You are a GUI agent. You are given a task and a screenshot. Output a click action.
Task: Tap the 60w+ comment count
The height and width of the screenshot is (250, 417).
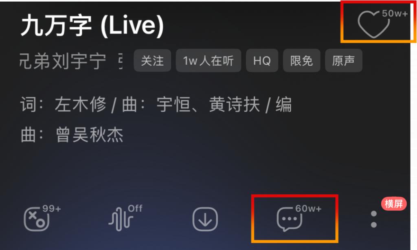308,208
